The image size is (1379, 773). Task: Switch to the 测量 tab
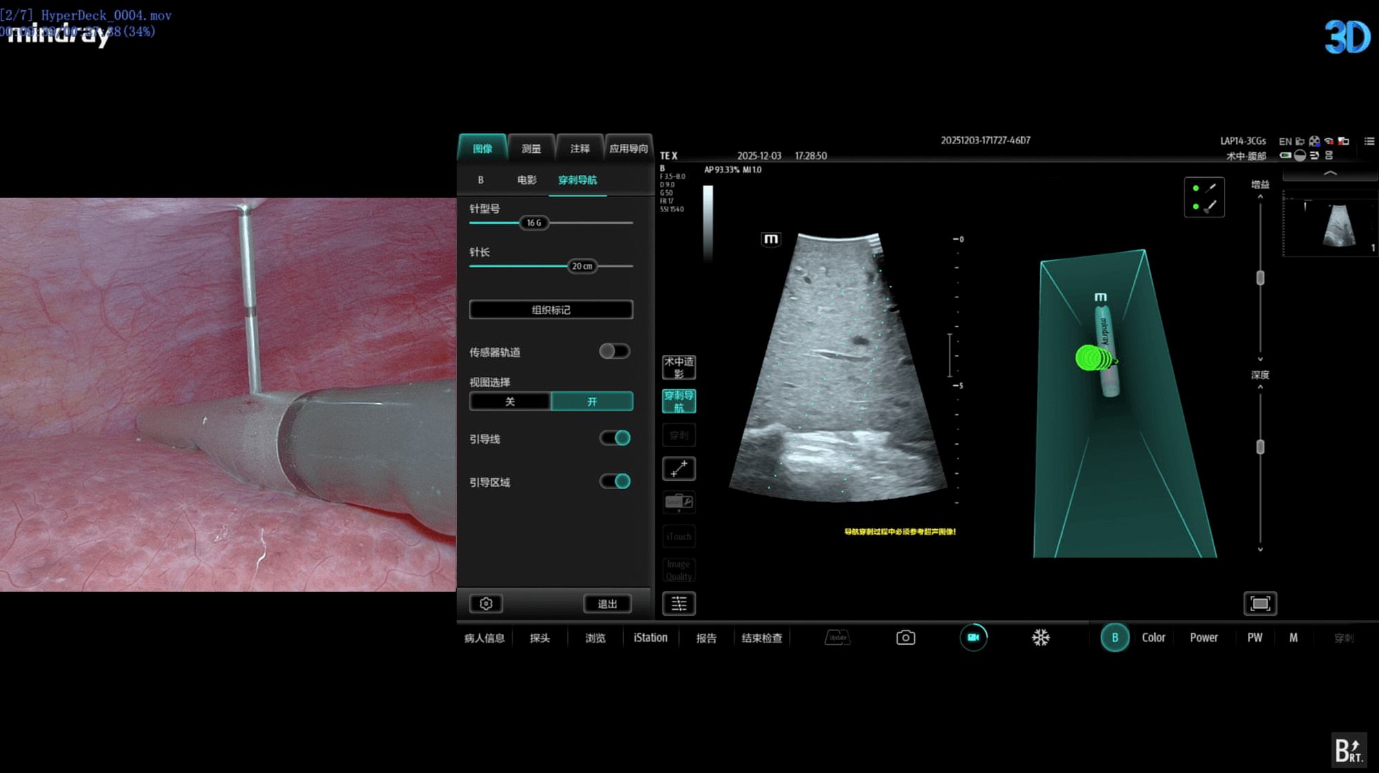point(531,148)
